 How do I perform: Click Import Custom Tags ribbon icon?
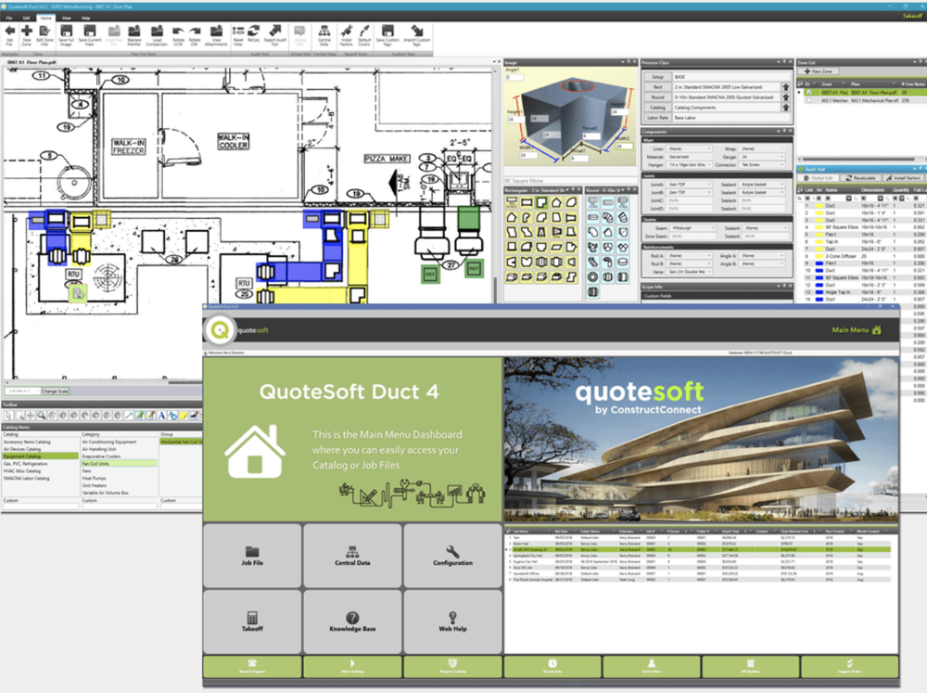click(x=417, y=35)
